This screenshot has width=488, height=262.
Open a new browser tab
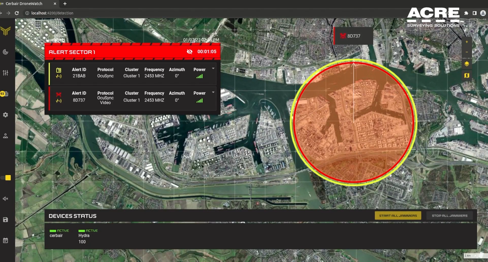65,4
